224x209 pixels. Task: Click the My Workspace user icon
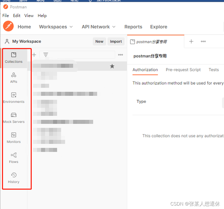click(x=7, y=41)
